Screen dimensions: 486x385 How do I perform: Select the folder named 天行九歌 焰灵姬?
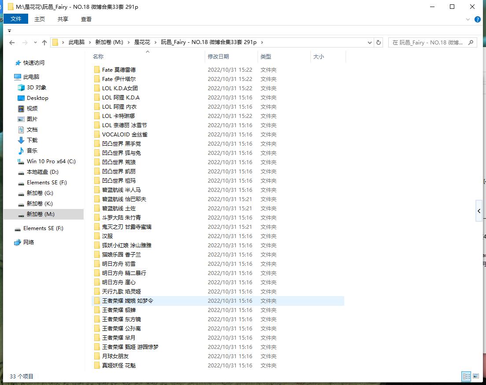click(121, 291)
